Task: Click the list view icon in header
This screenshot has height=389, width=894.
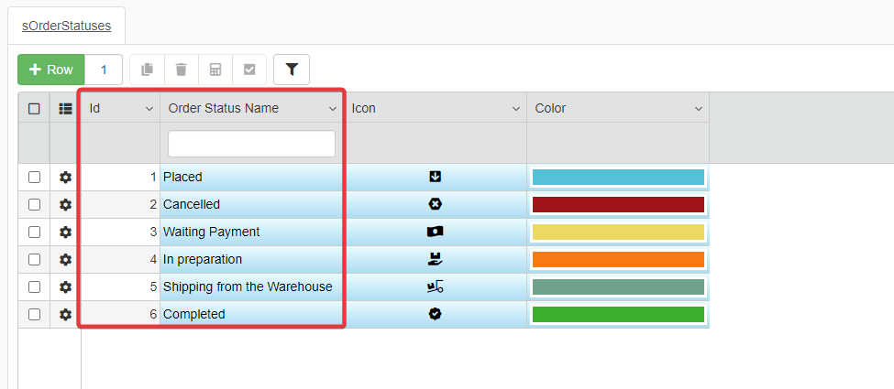Action: click(65, 108)
